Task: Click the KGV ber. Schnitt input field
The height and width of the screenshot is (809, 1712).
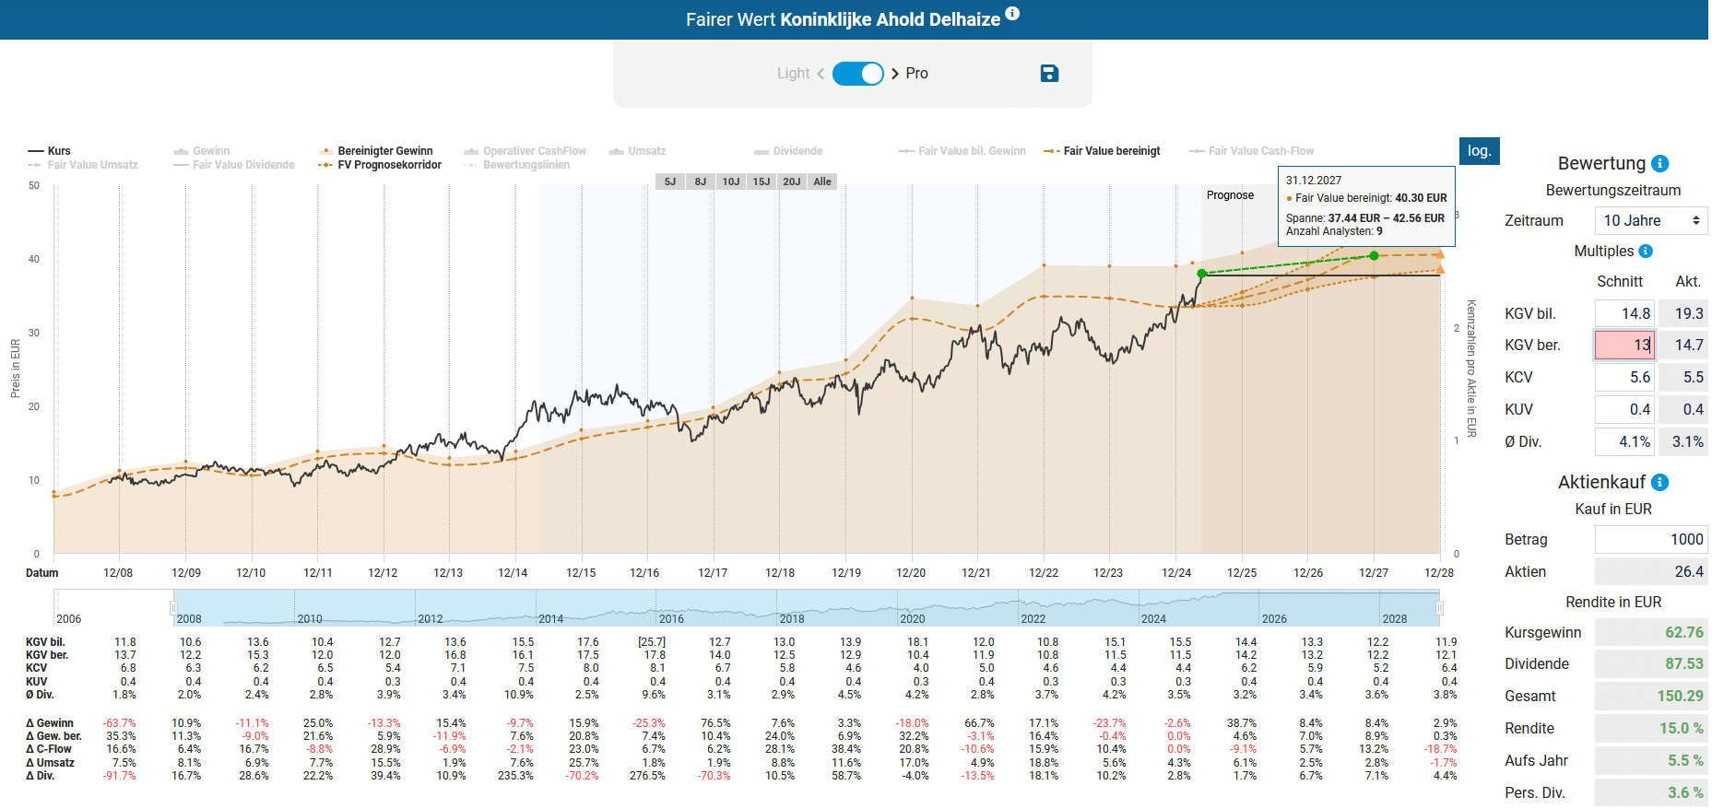Action: click(1624, 345)
